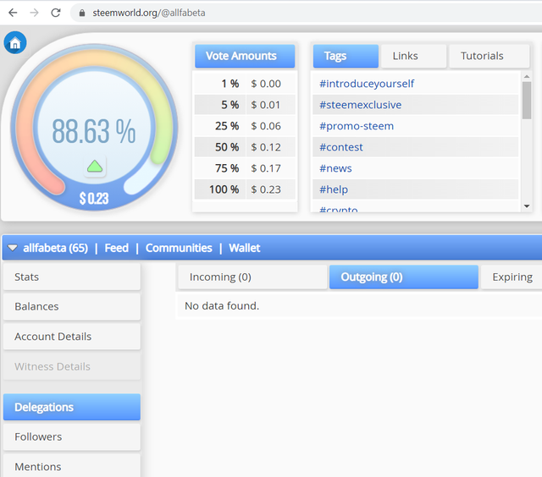Click the Witness Details sidebar item

point(72,366)
